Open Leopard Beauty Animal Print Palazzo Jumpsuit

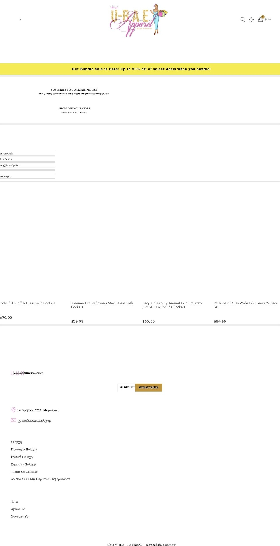(x=172, y=305)
